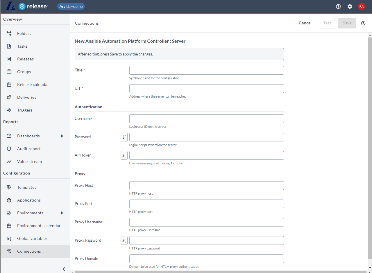This screenshot has width=372, height=273.
Task: Select Connections in the sidebar
Action: [29, 251]
